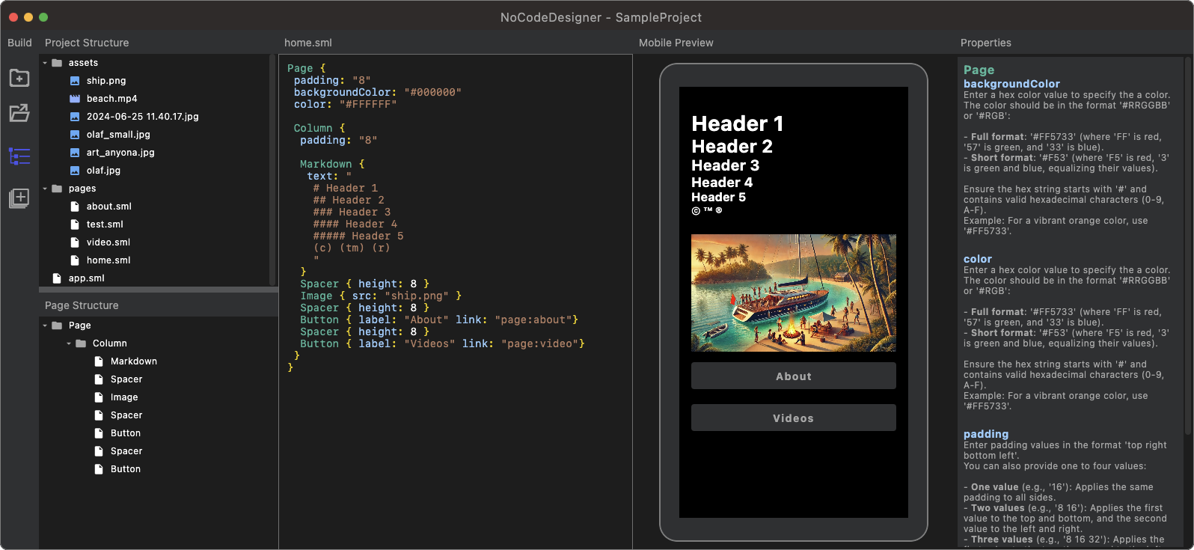1194x550 pixels.
Task: Click the app.sml document icon
Action: tap(57, 278)
